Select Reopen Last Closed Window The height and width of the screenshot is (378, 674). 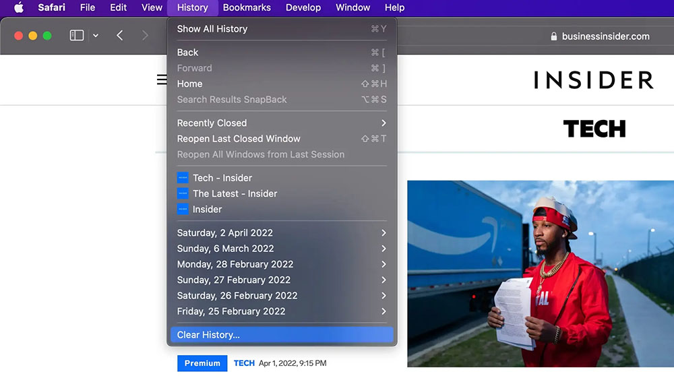[239, 139]
